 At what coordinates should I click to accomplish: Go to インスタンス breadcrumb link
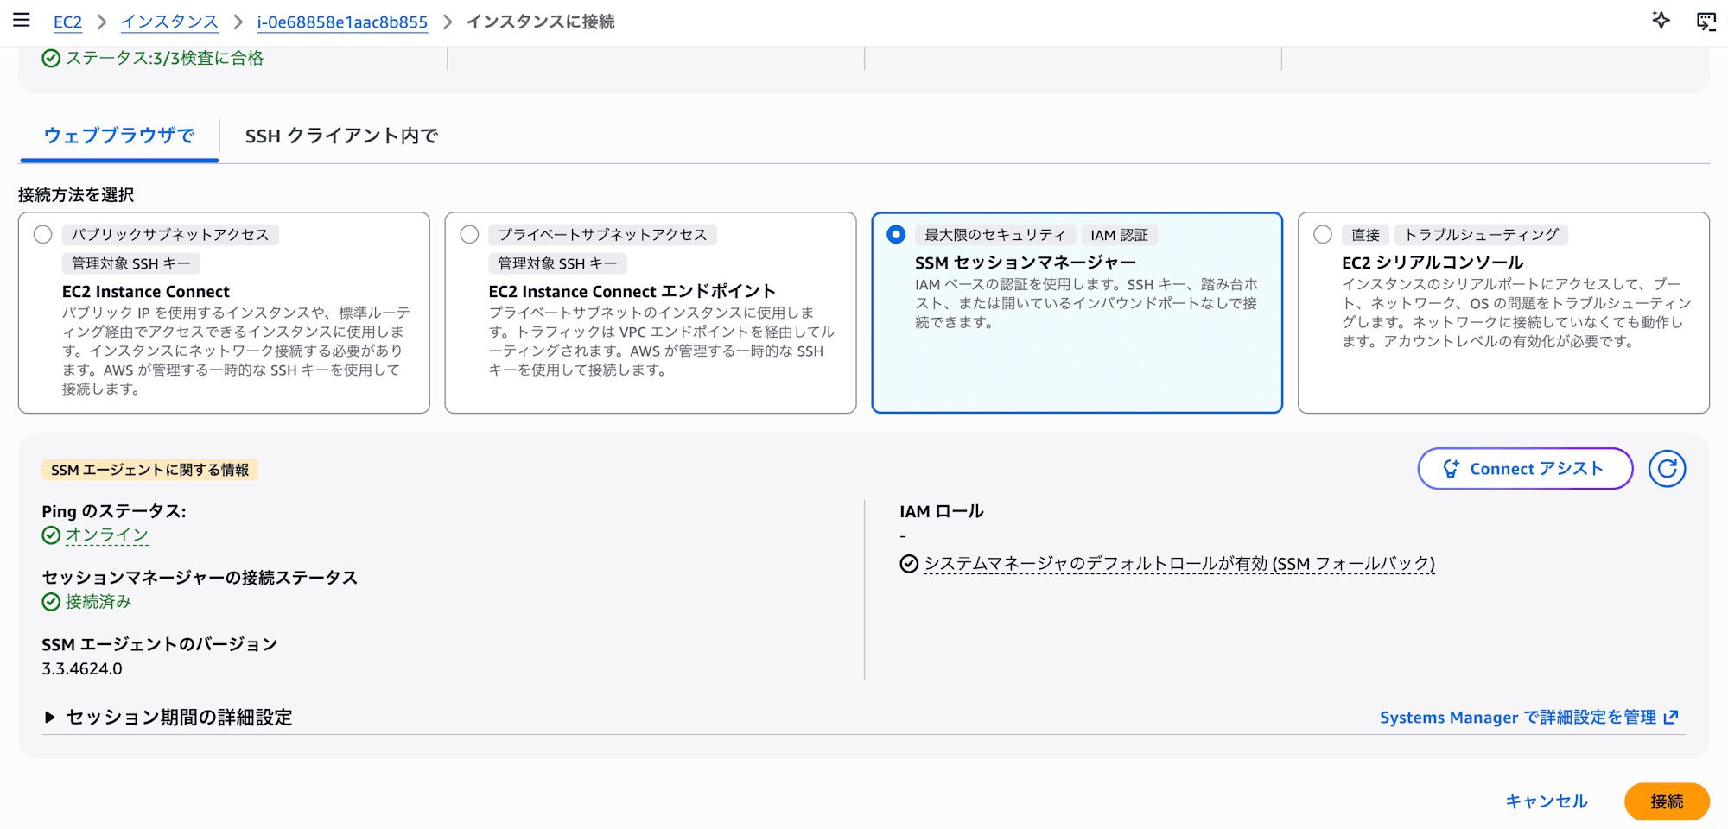(x=169, y=22)
